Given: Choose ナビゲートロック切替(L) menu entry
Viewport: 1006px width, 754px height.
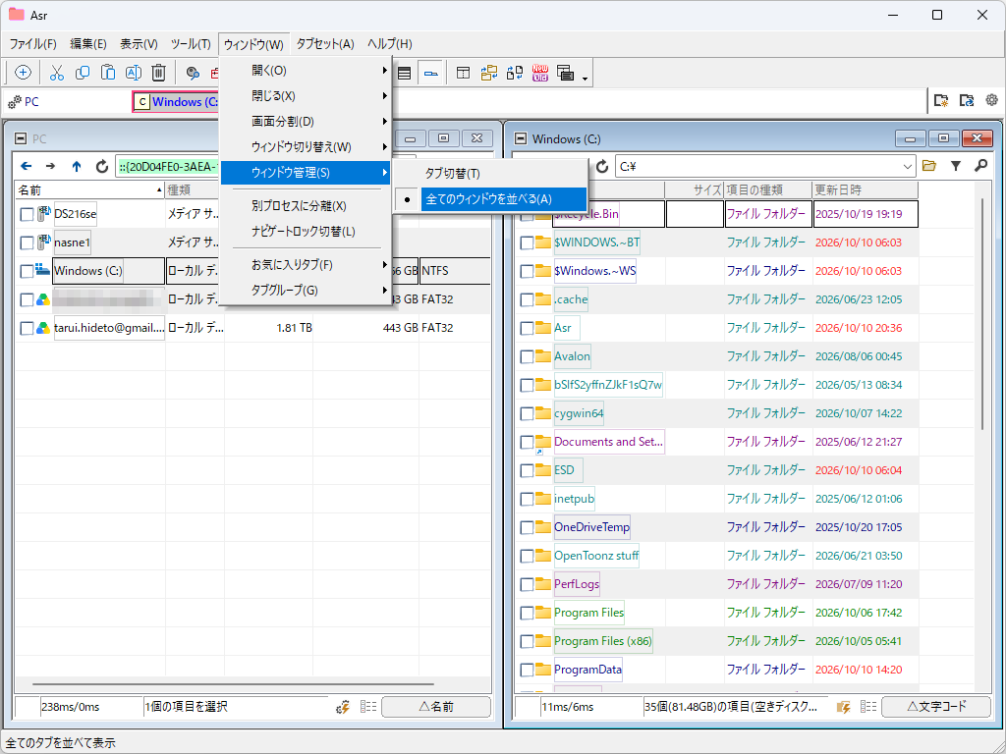Looking at the screenshot, I should [x=306, y=232].
